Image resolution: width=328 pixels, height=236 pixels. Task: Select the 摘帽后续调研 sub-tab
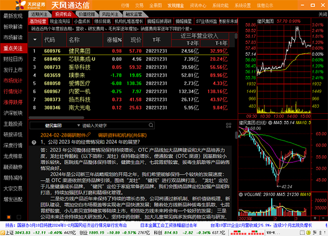[159, 22]
